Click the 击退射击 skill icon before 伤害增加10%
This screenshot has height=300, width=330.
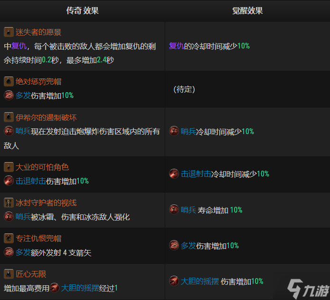click(x=9, y=181)
